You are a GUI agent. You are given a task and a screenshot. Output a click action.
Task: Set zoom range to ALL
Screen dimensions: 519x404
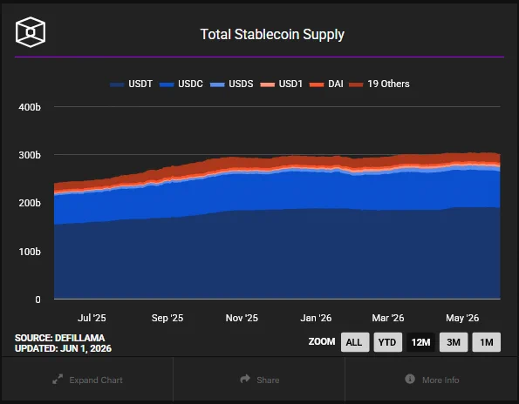click(x=355, y=342)
